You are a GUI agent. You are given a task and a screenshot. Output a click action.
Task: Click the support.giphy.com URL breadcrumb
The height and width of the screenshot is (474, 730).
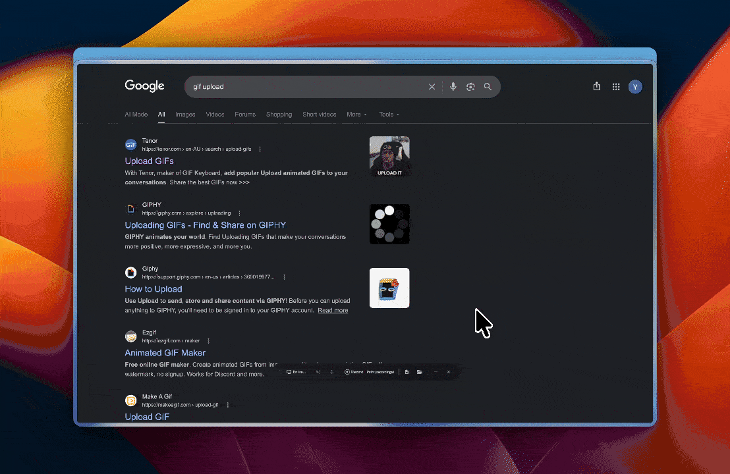(x=208, y=277)
